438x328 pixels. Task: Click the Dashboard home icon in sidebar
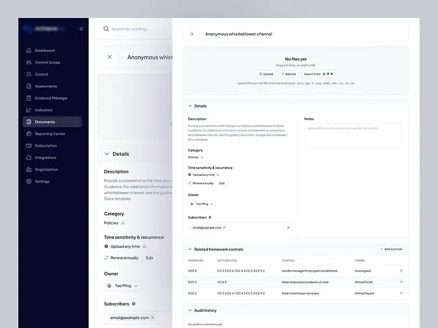29,51
